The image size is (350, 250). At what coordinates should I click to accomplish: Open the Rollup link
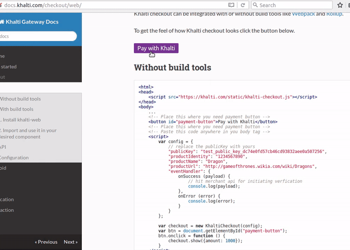pos(334,14)
